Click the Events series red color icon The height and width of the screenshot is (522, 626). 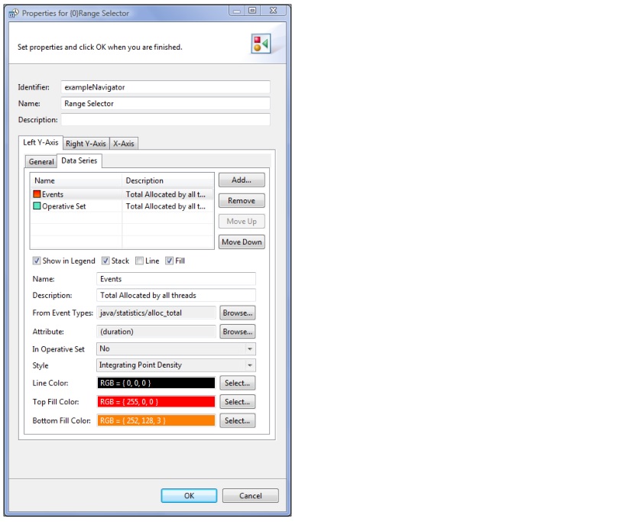[x=37, y=195]
